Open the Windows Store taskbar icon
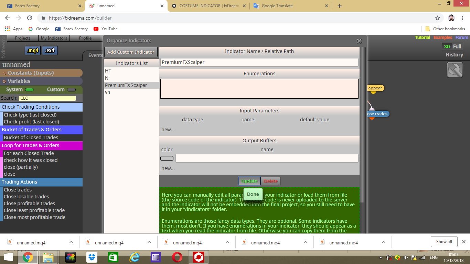This screenshot has height=264, width=470. coord(113,257)
